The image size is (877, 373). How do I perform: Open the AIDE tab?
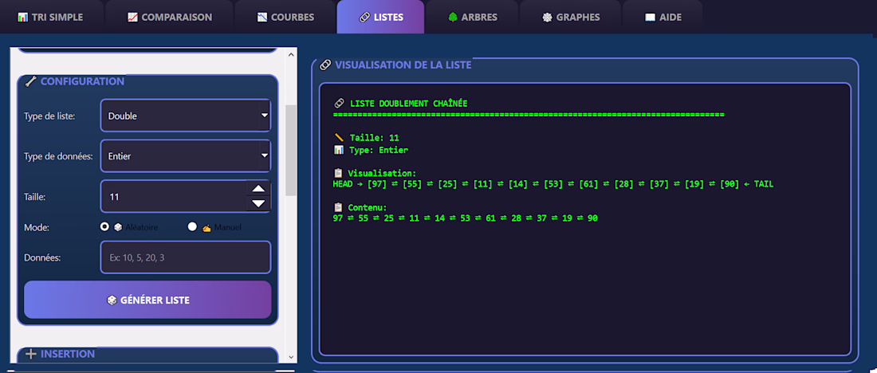663,18
